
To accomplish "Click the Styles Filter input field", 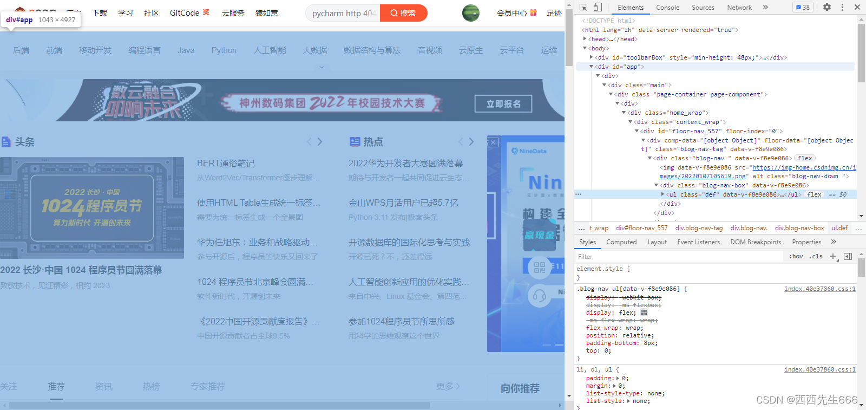I will coord(679,257).
